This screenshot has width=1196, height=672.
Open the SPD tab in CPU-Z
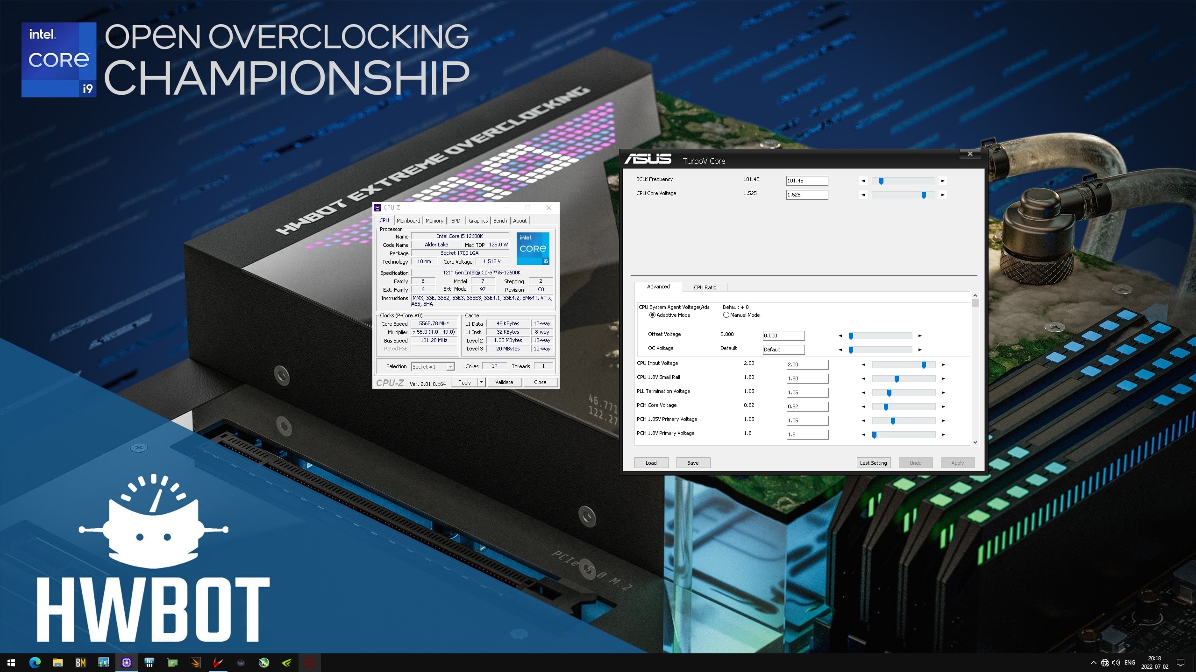[456, 221]
